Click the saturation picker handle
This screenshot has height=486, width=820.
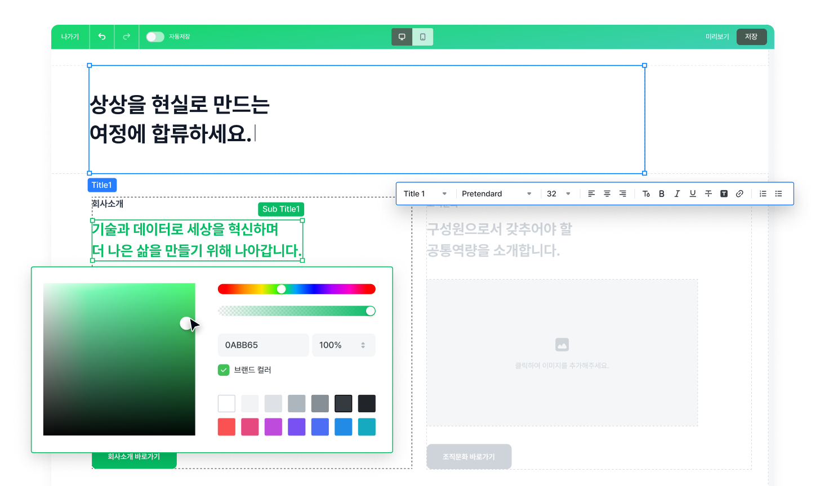pyautogui.click(x=186, y=323)
